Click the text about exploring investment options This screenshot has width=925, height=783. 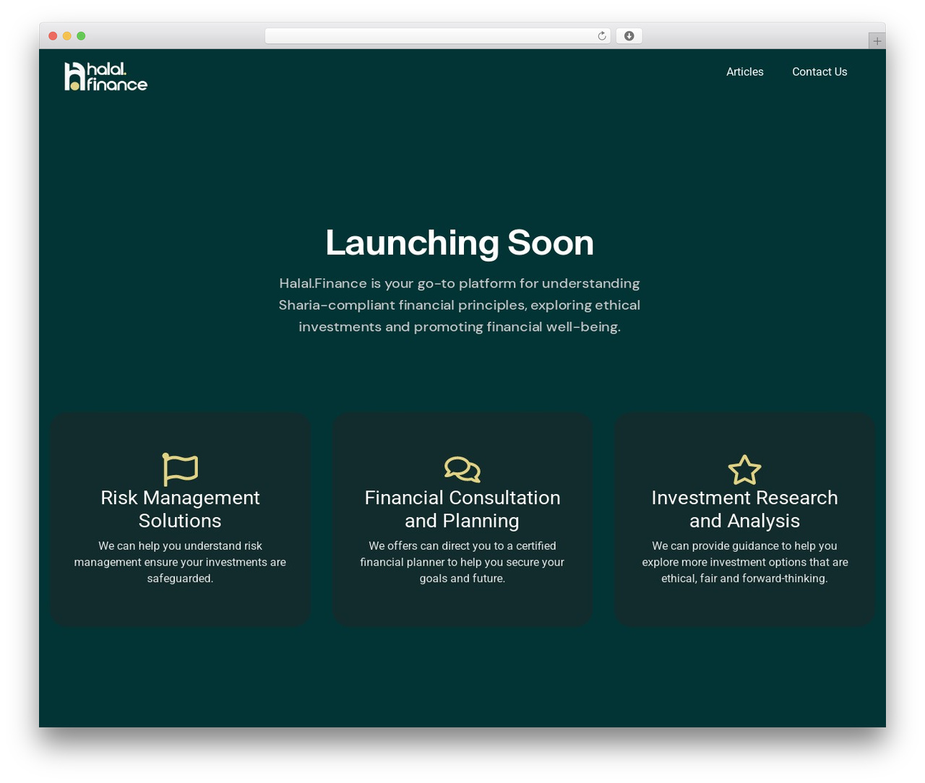click(x=744, y=562)
